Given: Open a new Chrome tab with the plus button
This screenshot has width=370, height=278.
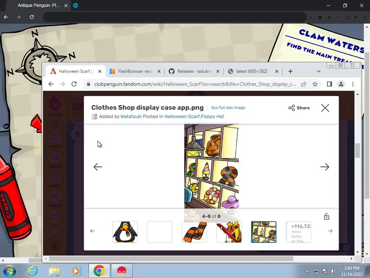Looking at the screenshot, I should point(291,71).
